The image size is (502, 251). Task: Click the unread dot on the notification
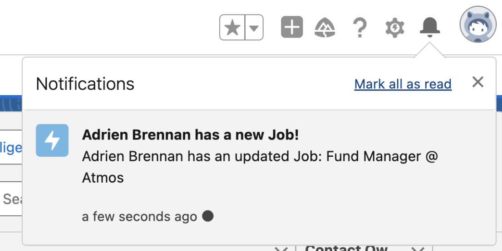coord(208,216)
